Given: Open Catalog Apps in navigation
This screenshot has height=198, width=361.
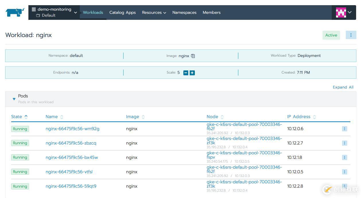Looking at the screenshot, I should pyautogui.click(x=123, y=13).
